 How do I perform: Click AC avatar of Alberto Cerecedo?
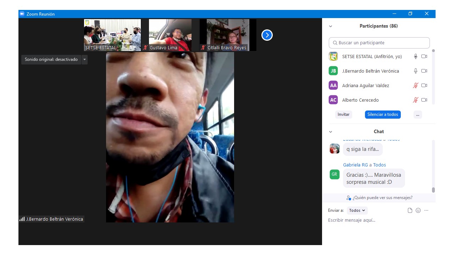coord(333,100)
